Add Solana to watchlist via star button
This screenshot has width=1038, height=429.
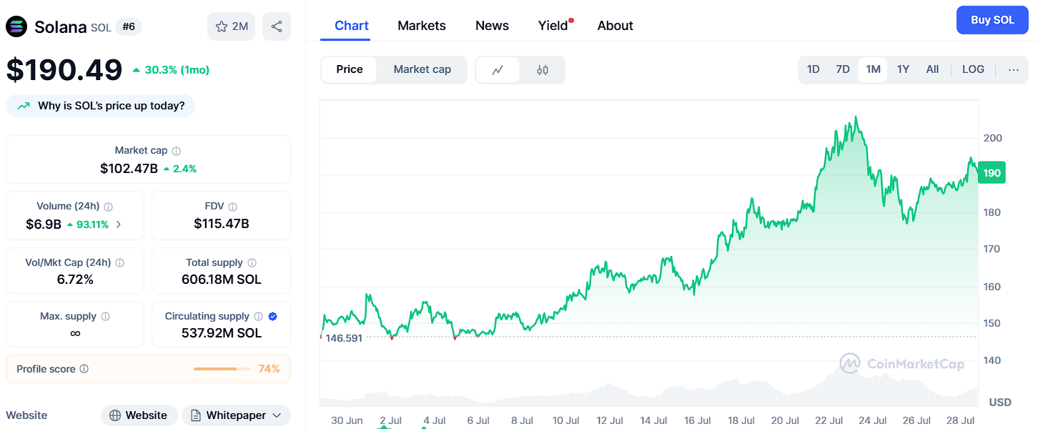click(x=231, y=26)
